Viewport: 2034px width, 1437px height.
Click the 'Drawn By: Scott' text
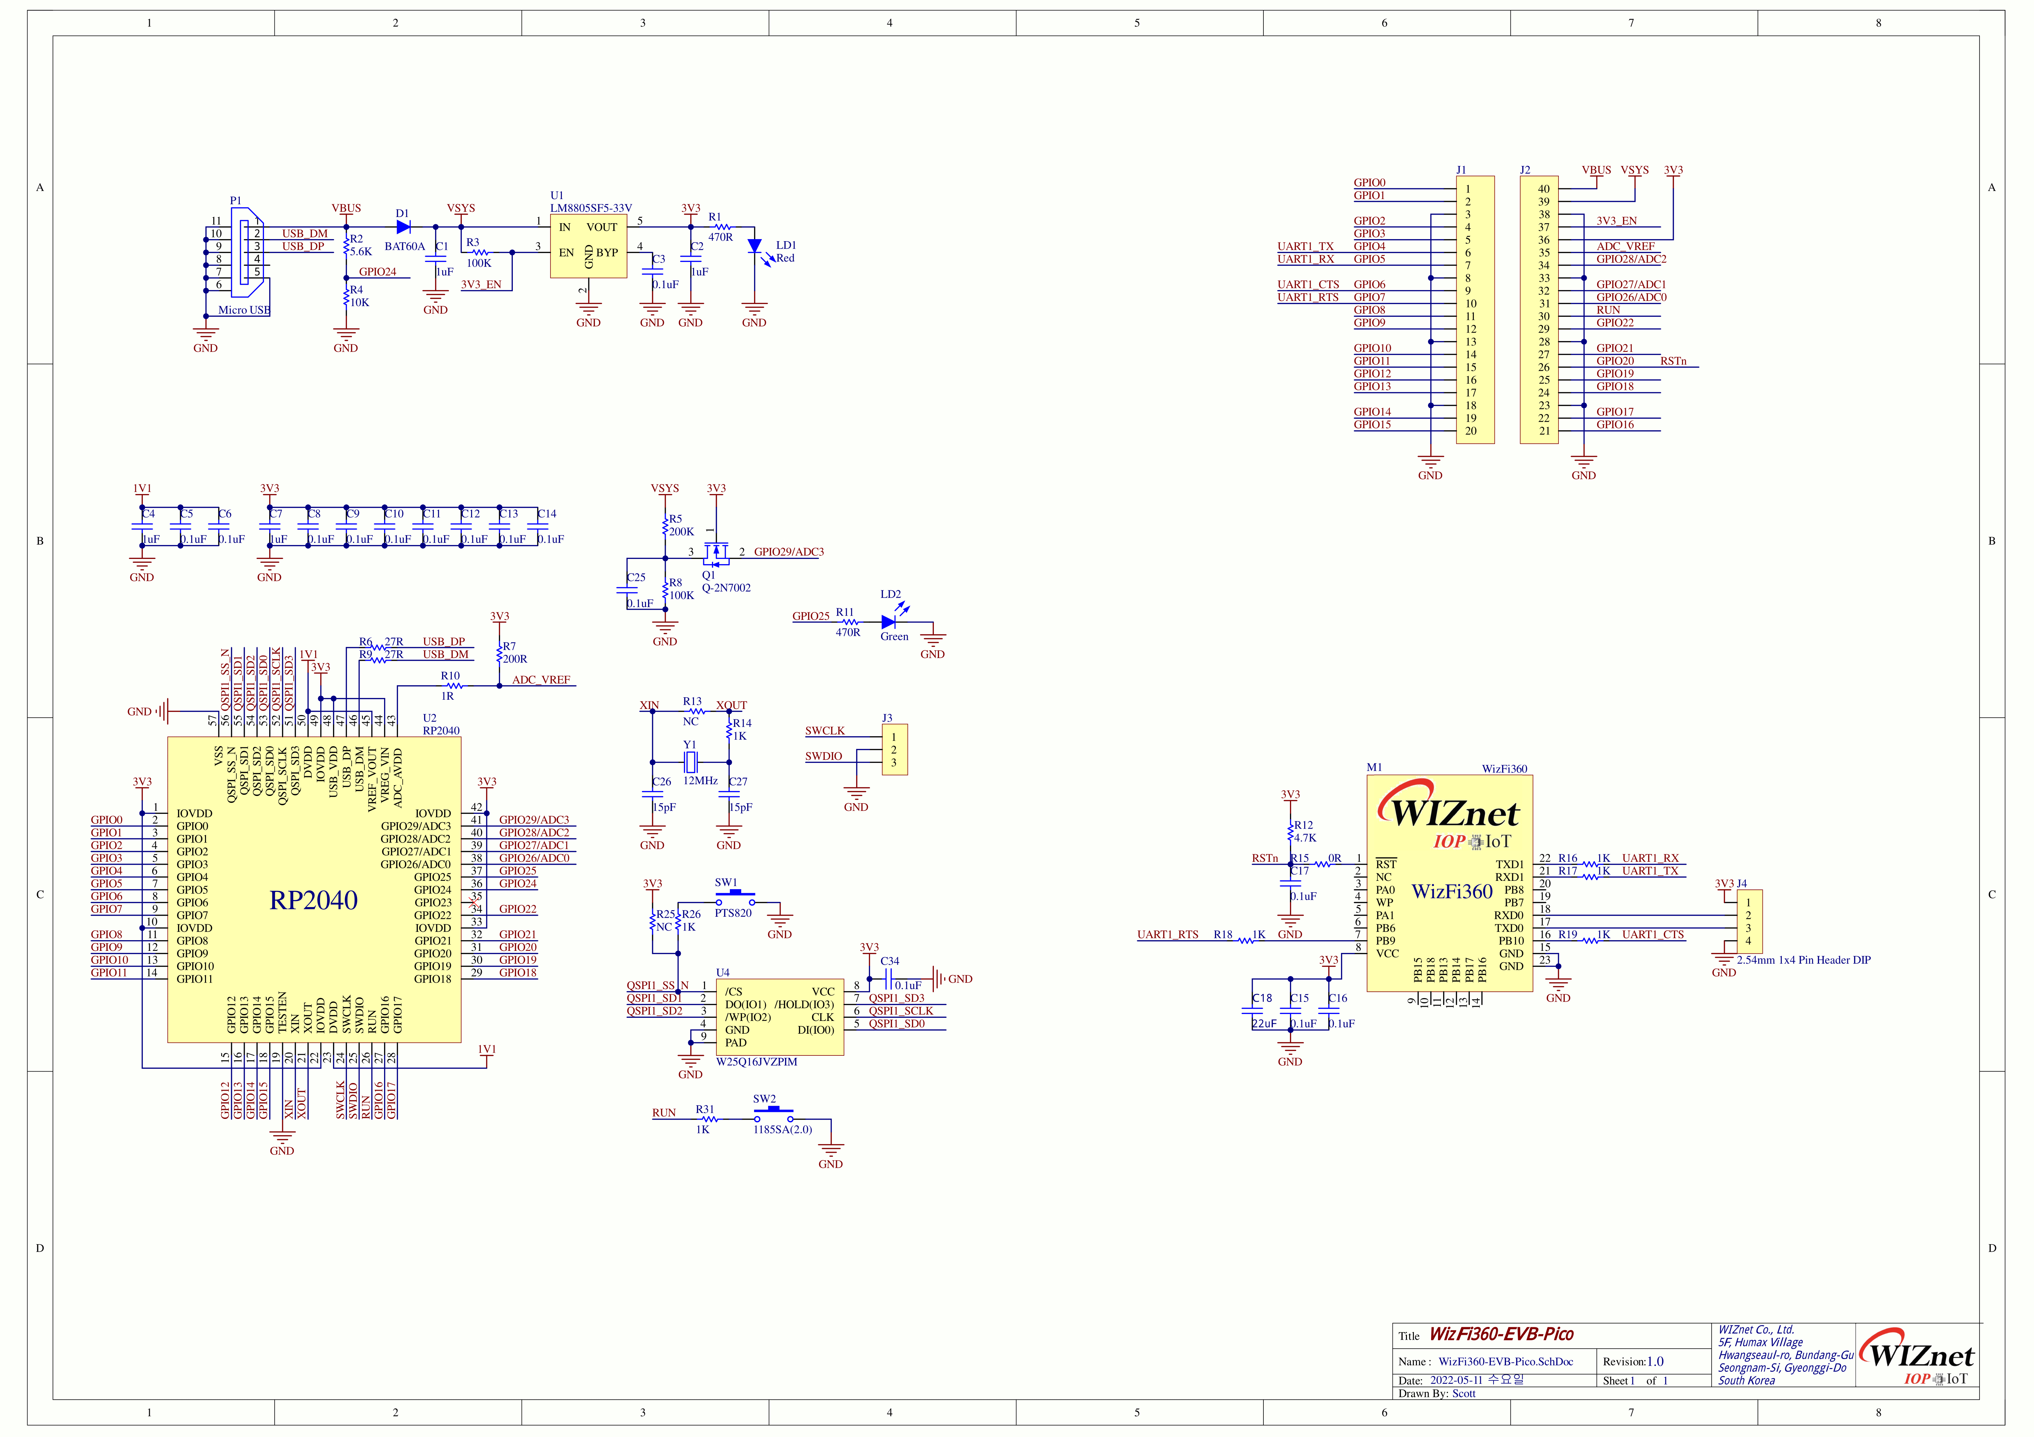pyautogui.click(x=1437, y=1394)
